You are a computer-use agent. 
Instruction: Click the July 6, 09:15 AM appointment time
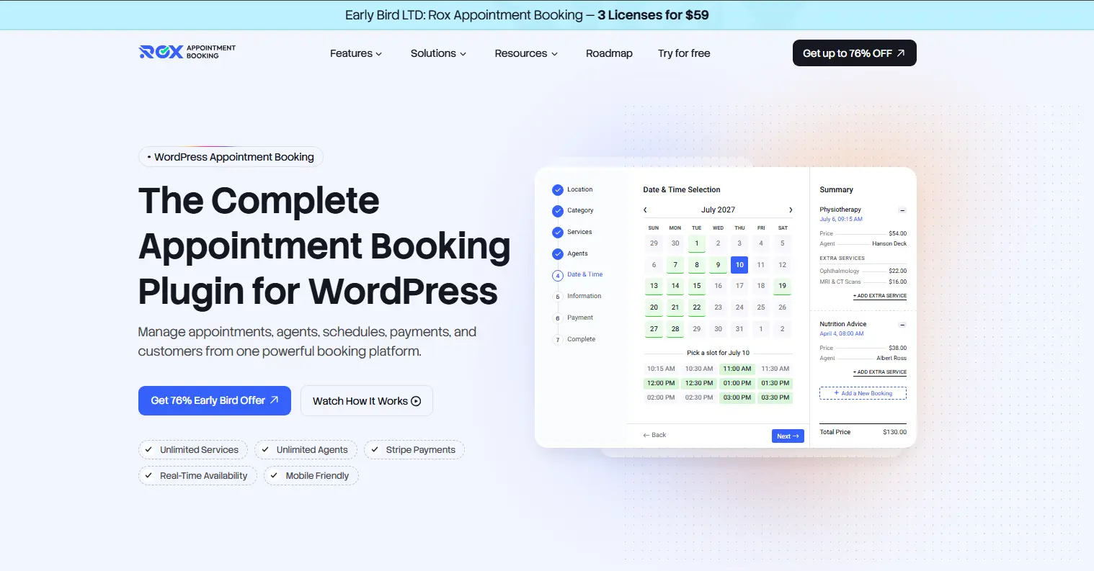pos(841,220)
